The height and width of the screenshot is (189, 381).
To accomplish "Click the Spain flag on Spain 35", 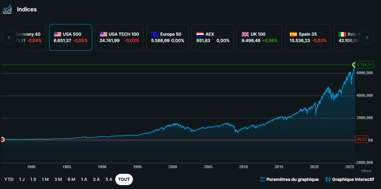I will [293, 34].
